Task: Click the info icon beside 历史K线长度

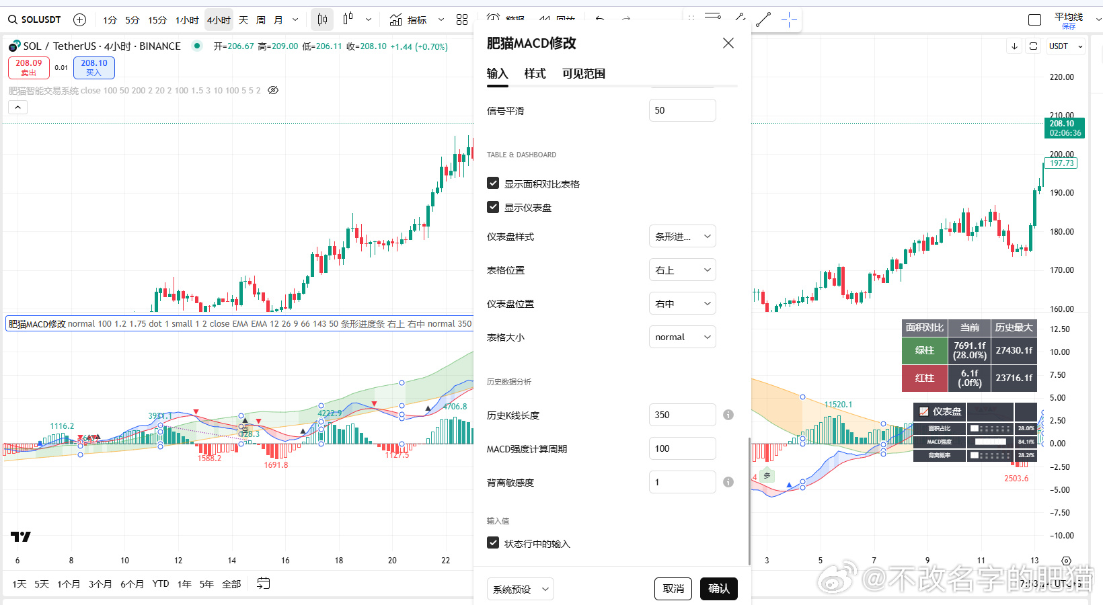Action: pos(728,415)
